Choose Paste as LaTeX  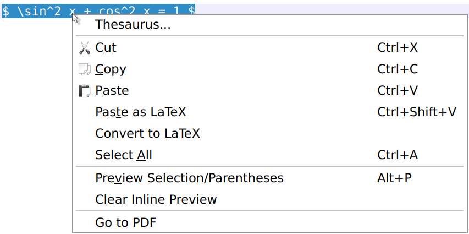coord(140,112)
